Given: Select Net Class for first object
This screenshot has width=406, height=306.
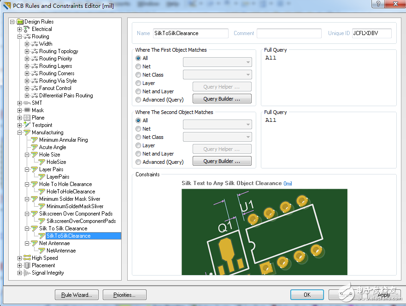Looking at the screenshot, I should point(138,75).
